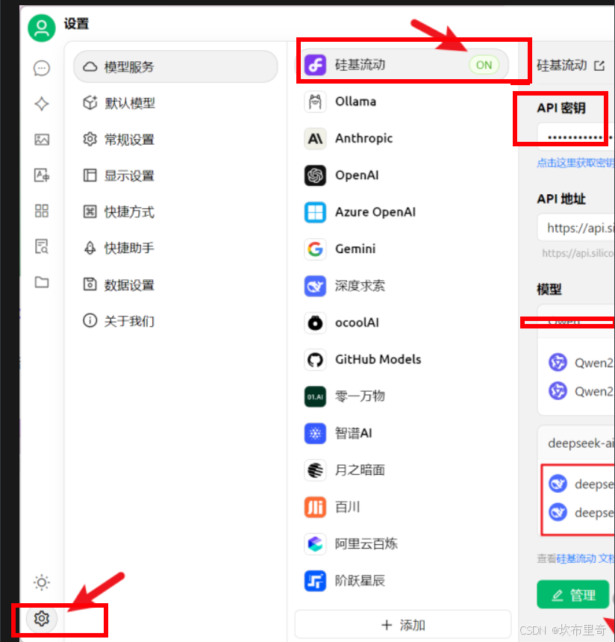Open the chat assistant sidebar icon

(41, 68)
